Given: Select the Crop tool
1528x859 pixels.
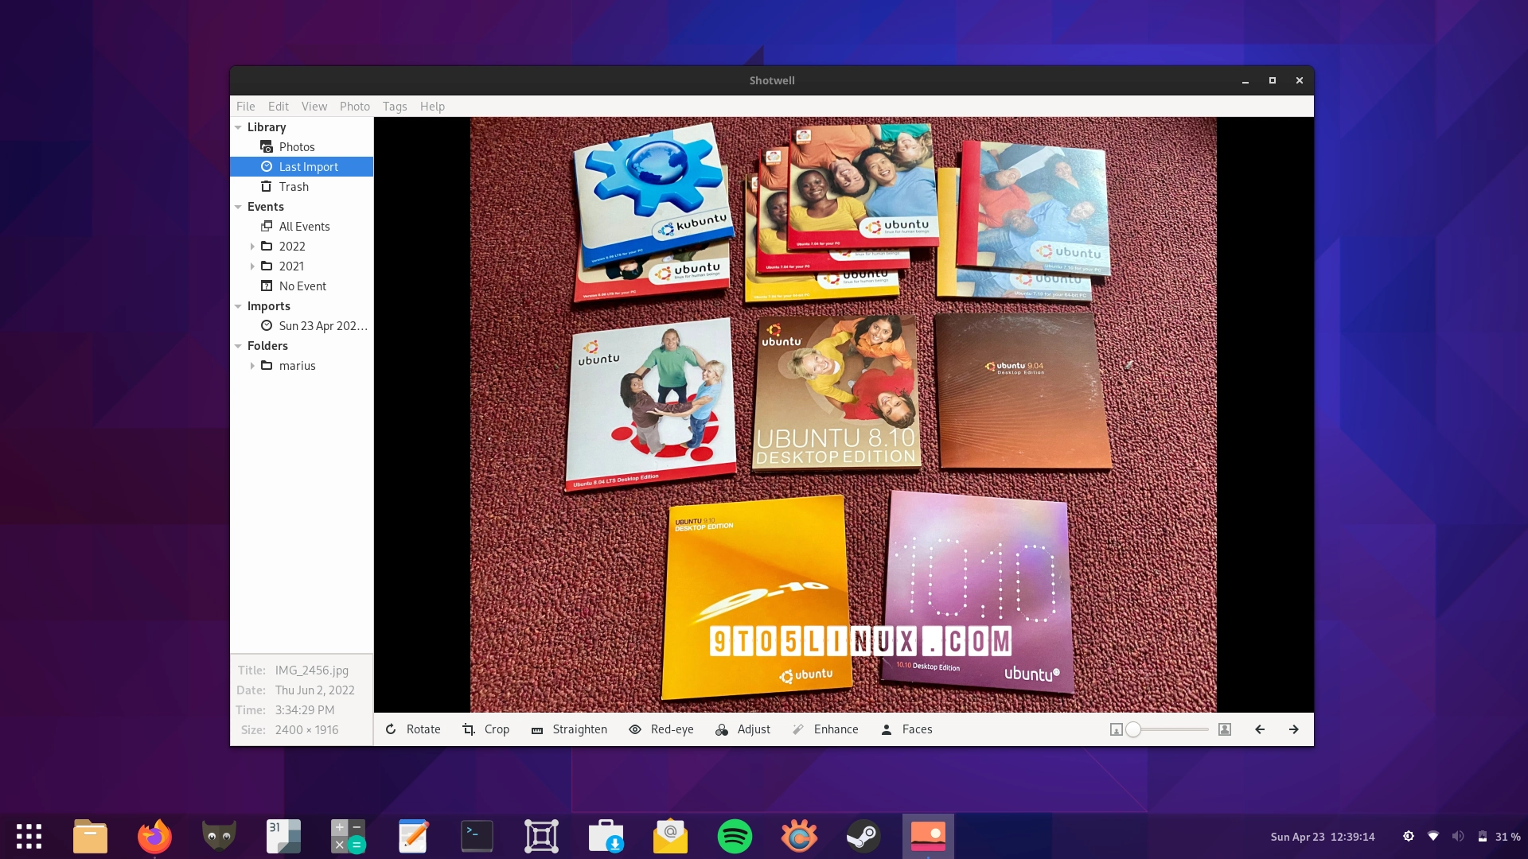Looking at the screenshot, I should [486, 729].
